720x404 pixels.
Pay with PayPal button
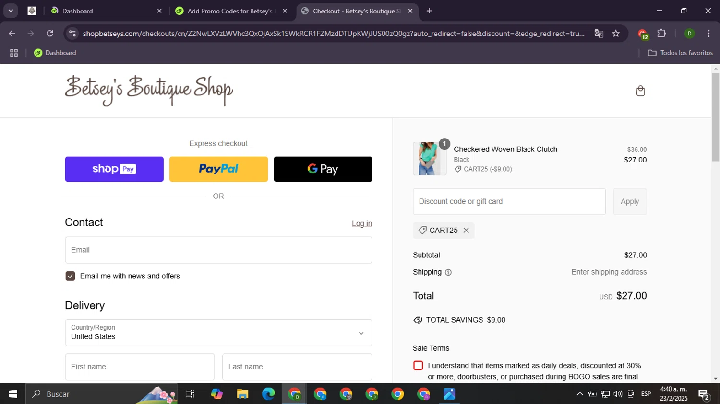[x=218, y=169]
